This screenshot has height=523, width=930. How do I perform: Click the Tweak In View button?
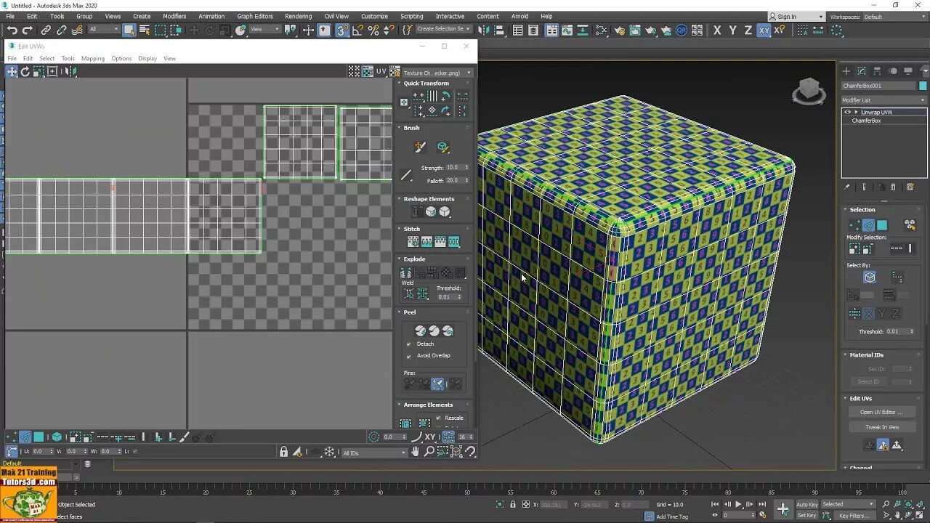point(882,427)
